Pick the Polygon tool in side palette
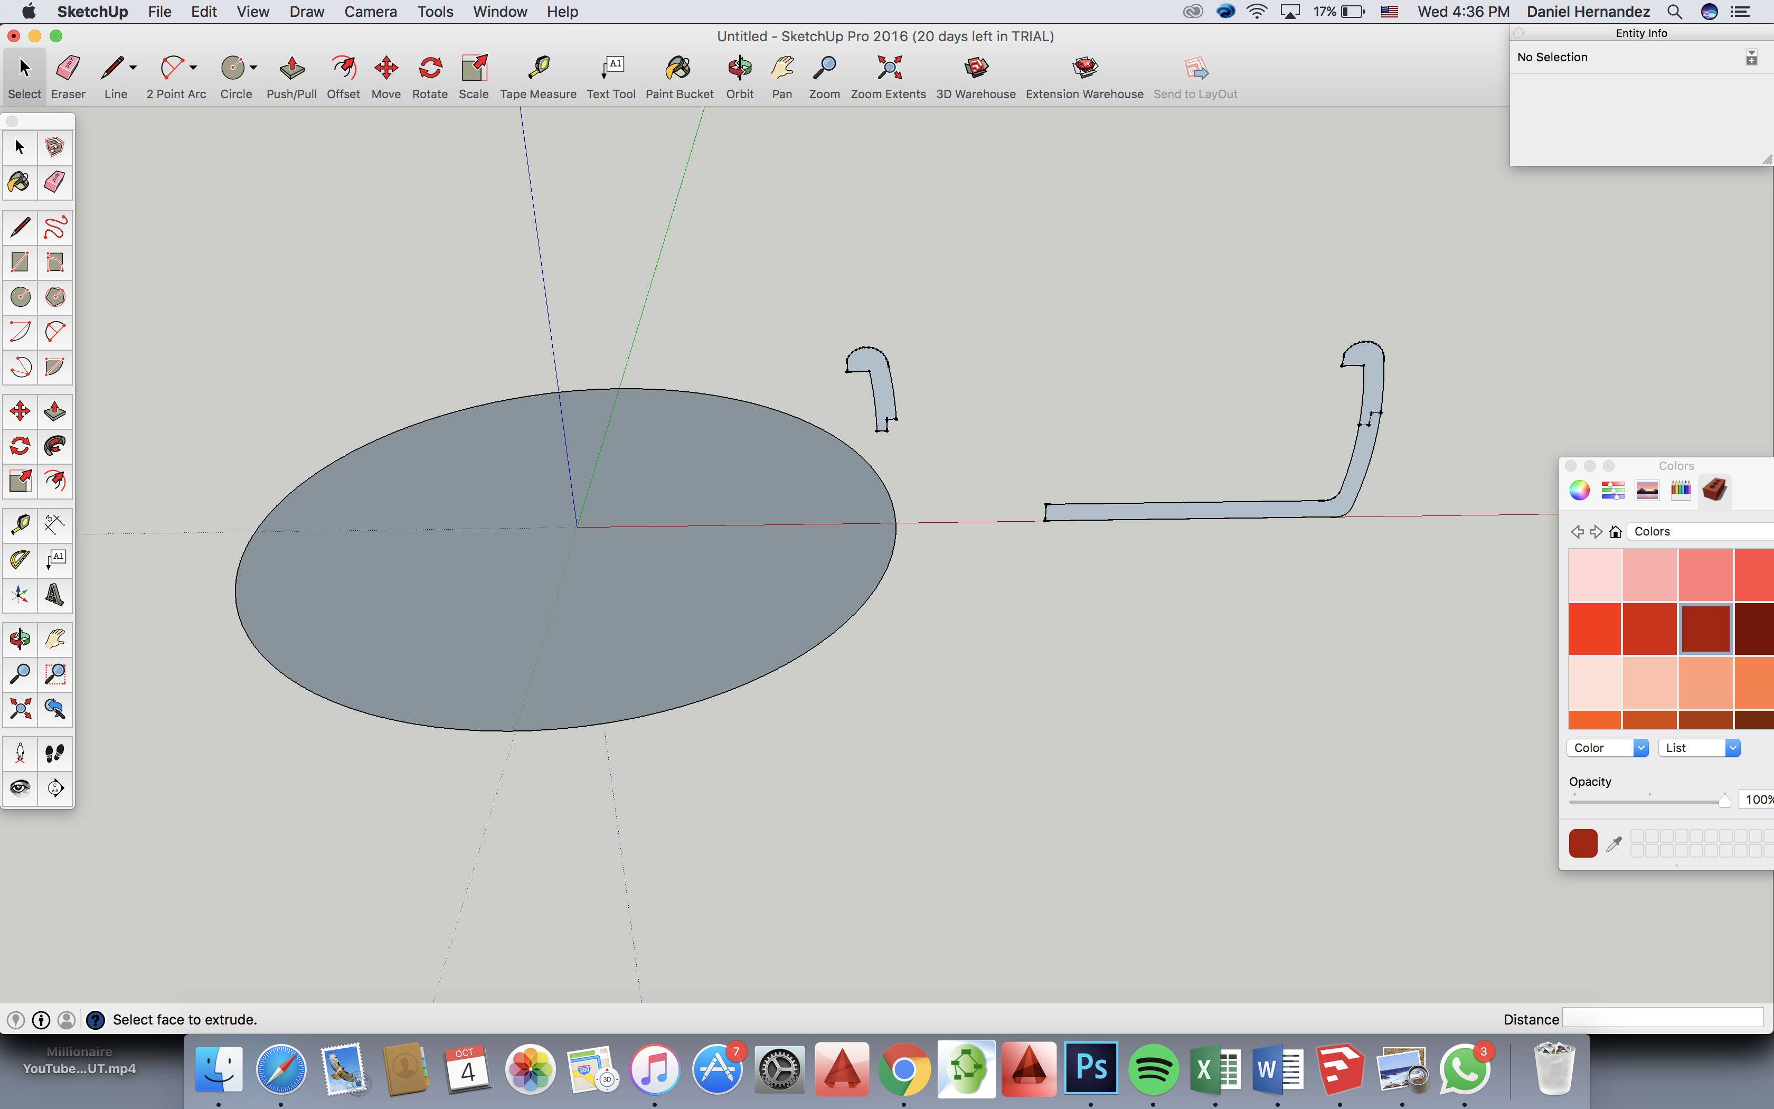 tap(55, 297)
